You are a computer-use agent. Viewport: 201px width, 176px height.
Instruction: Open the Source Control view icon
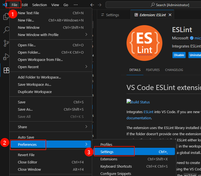[6, 43]
